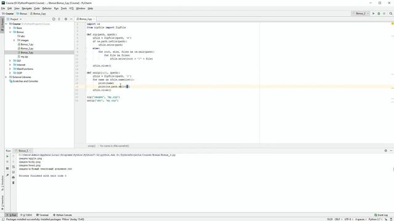The height and width of the screenshot is (221, 394).
Task: Expand the MainFunctions folder
Action: pos(10,69)
